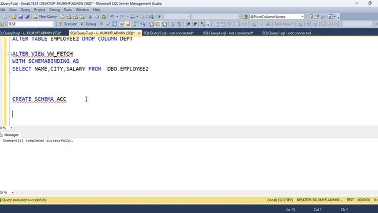378x213 pixels.
Task: Open the Tools menu
Action: (x=68, y=9)
